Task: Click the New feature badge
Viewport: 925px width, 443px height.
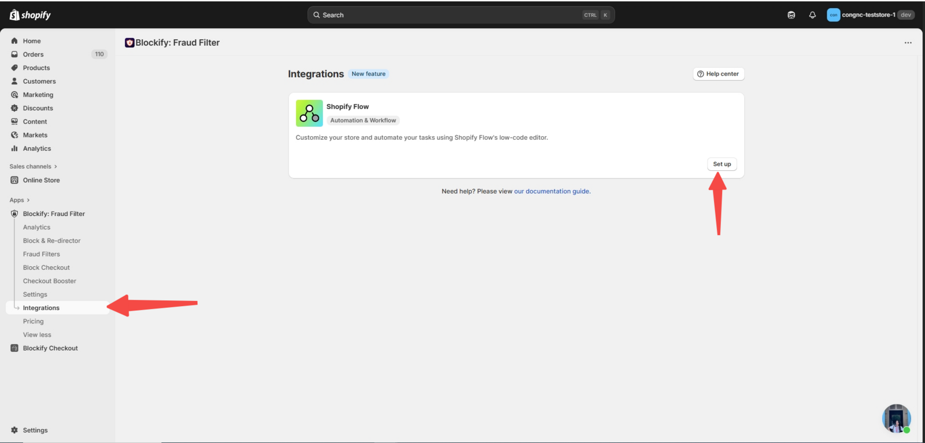Action: click(x=368, y=74)
